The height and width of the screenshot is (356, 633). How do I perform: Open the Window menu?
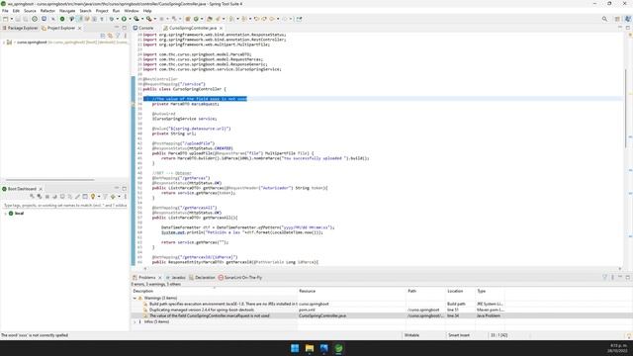coord(132,11)
